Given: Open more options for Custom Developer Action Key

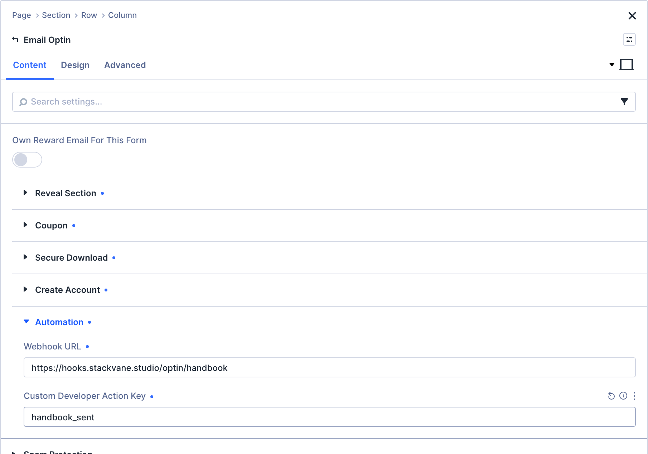Looking at the screenshot, I should 634,396.
